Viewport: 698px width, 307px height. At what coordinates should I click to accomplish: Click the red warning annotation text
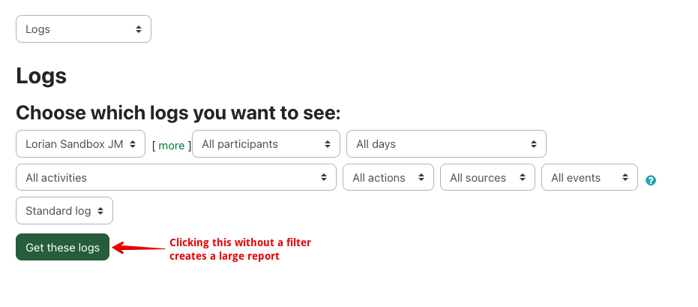coord(240,249)
